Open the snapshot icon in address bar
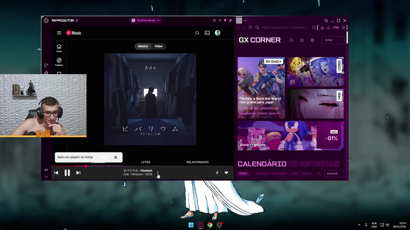Image resolution: width=410 pixels, height=230 pixels. point(314,27)
